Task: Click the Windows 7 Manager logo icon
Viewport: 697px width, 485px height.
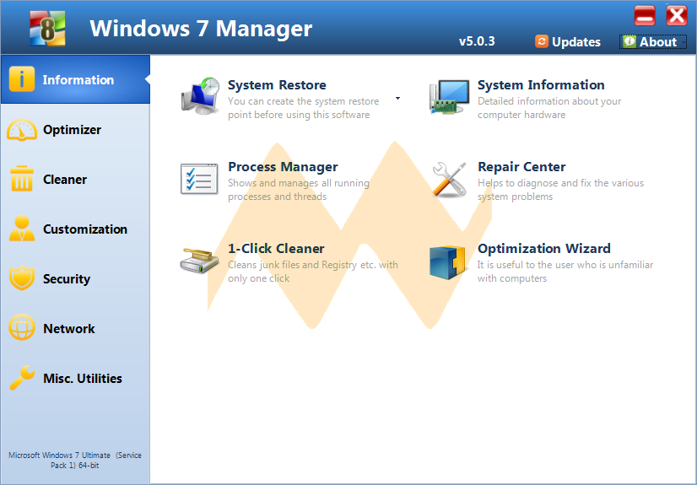Action: (x=47, y=29)
